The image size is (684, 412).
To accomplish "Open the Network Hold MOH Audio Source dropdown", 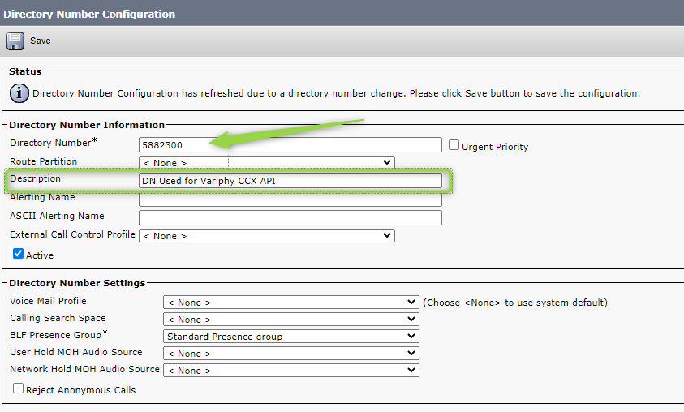I will pos(291,370).
